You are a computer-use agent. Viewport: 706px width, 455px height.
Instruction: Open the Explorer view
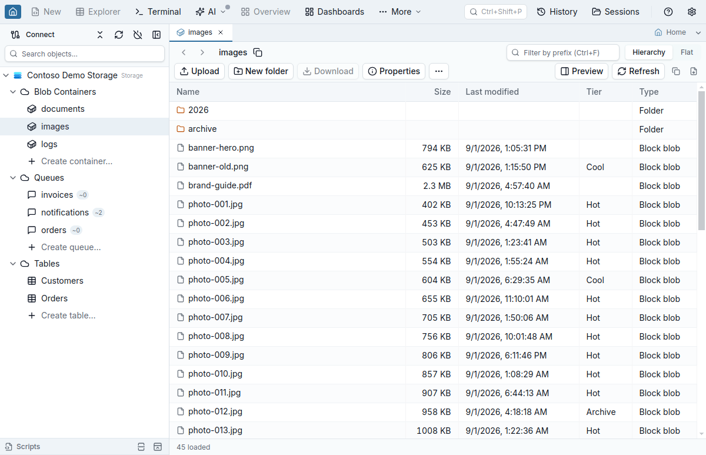98,12
